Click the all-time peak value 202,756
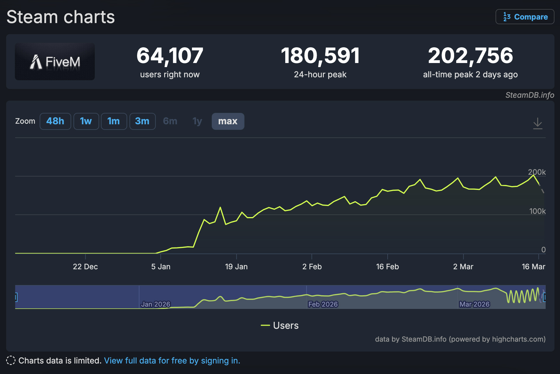The image size is (560, 374). coord(470,55)
